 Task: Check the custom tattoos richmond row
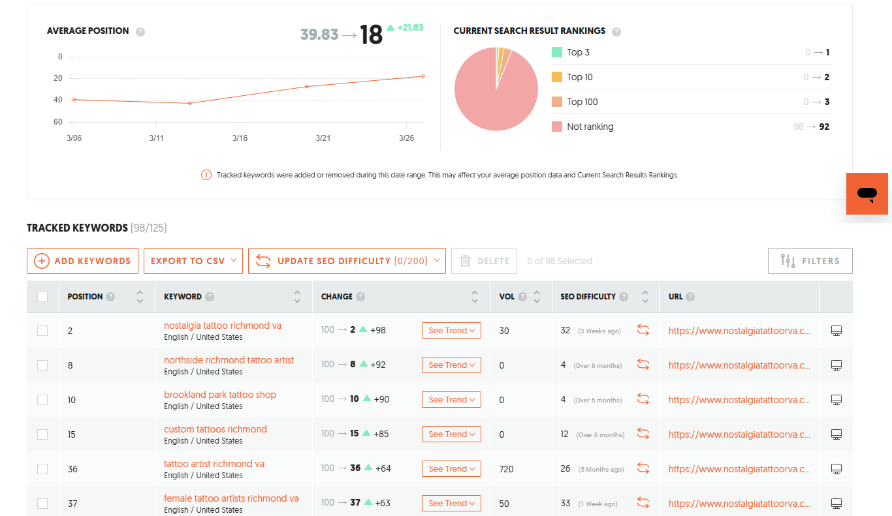coord(42,434)
